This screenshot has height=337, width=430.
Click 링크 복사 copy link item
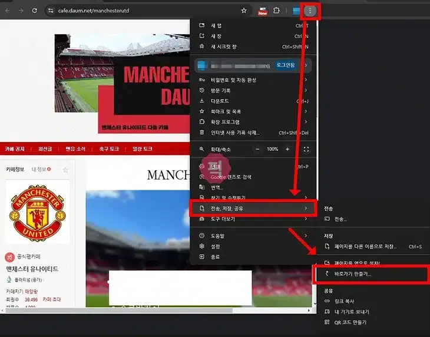click(x=373, y=301)
